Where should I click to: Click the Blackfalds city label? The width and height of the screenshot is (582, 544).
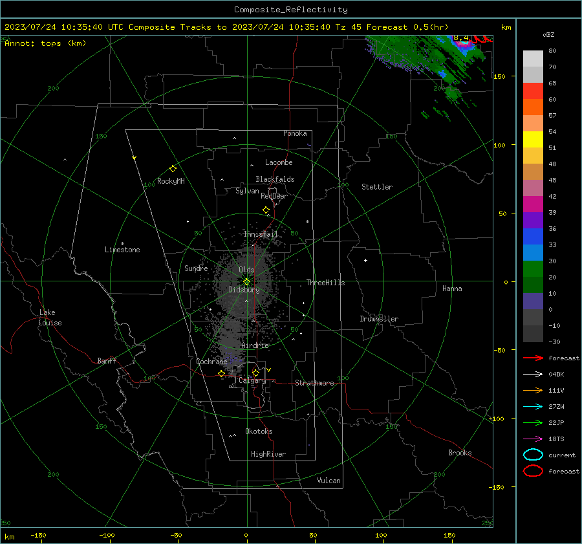[x=275, y=179]
